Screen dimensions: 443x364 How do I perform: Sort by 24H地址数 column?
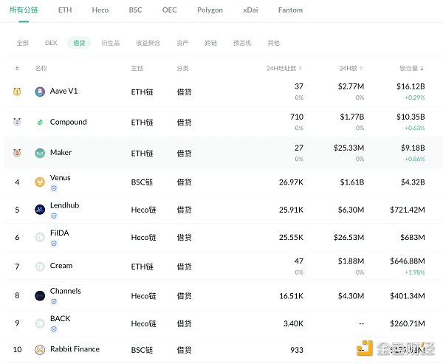click(284, 69)
